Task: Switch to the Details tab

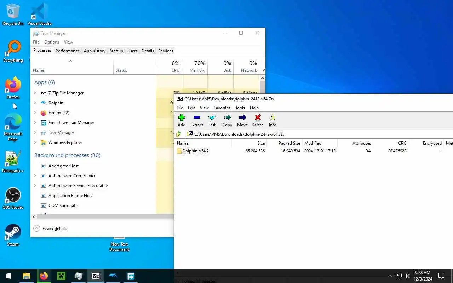Action: (x=148, y=51)
